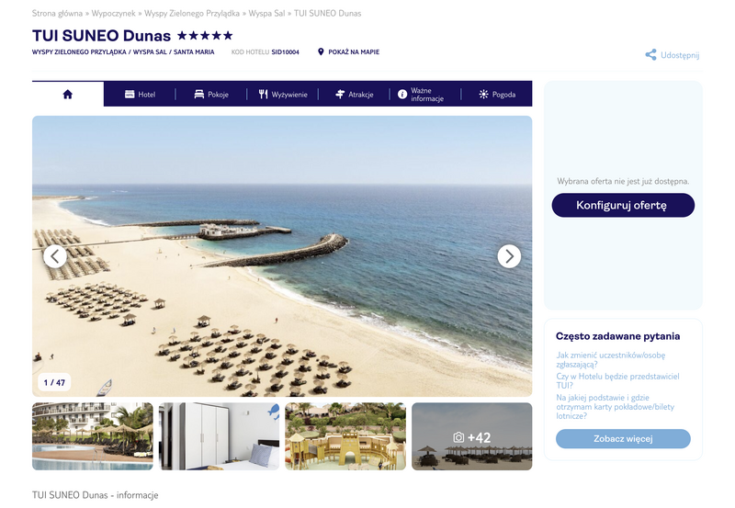Go to previous photo with left arrow

55,256
